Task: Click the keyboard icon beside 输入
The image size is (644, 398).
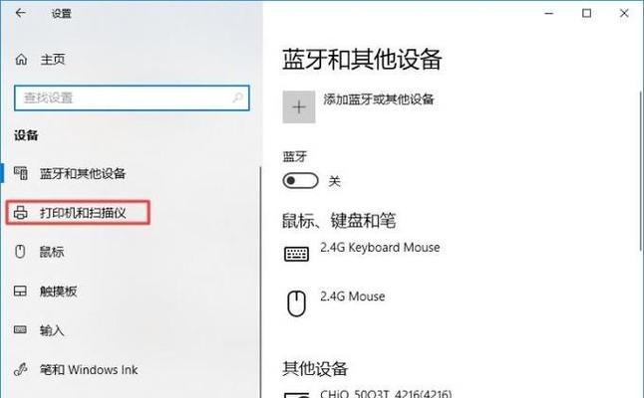Action: click(x=20, y=329)
